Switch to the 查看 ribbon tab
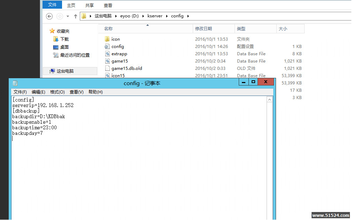The height and width of the screenshot is (220, 352). [x=108, y=5]
